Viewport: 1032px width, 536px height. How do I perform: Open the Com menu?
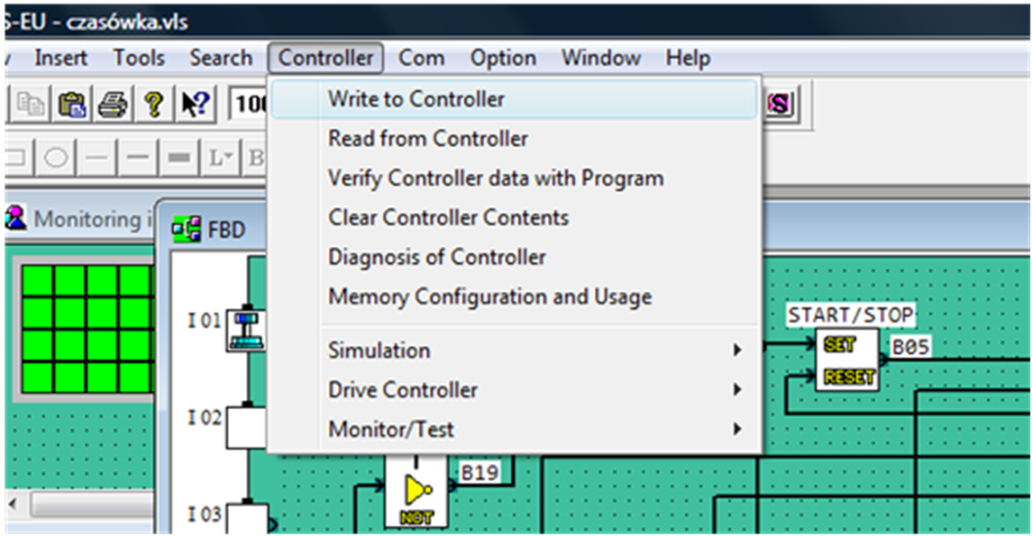421,58
